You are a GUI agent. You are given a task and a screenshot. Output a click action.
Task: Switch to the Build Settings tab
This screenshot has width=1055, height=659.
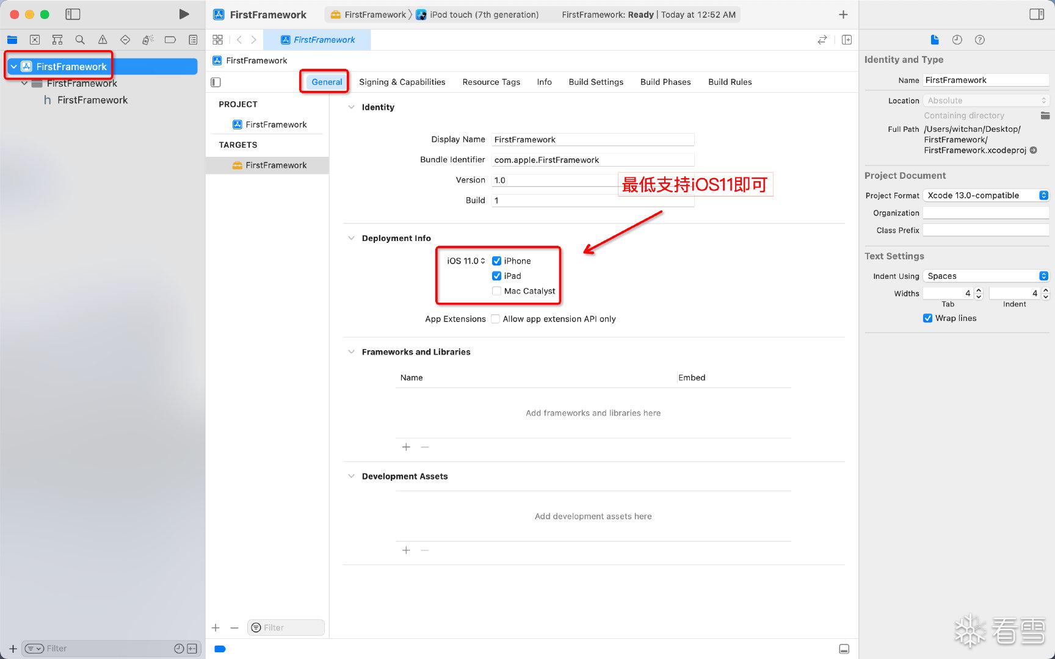(x=596, y=82)
